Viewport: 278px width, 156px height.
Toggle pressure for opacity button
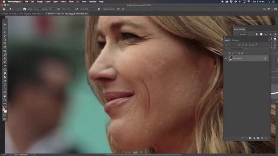59,9
